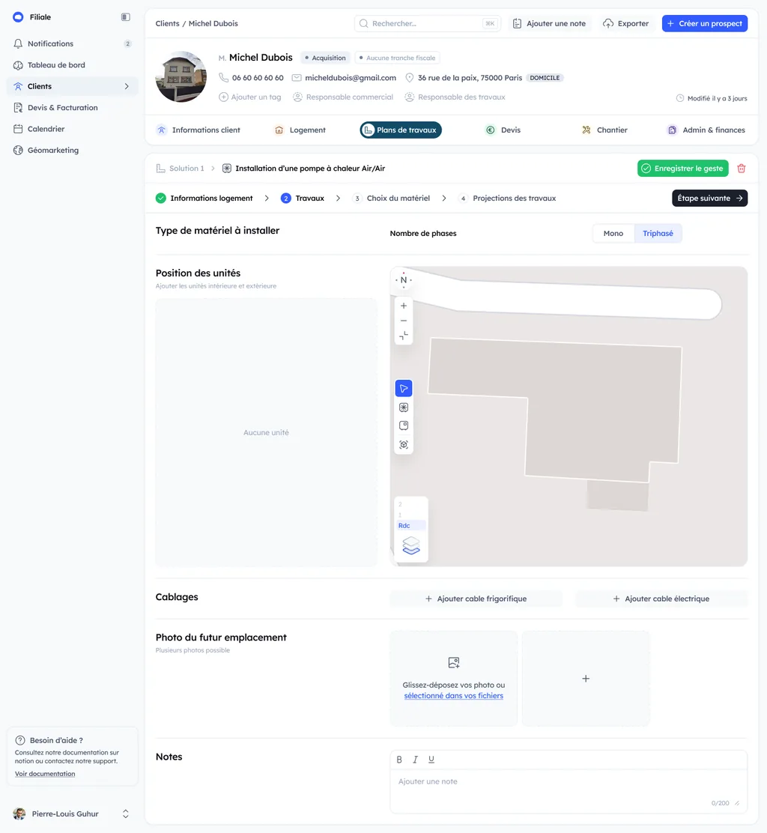Zoom out on the map
This screenshot has width=767, height=833.
coord(404,321)
